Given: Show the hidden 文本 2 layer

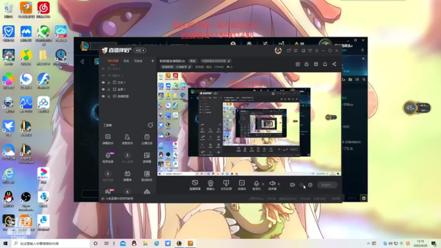Looking at the screenshot, I should click(103, 69).
